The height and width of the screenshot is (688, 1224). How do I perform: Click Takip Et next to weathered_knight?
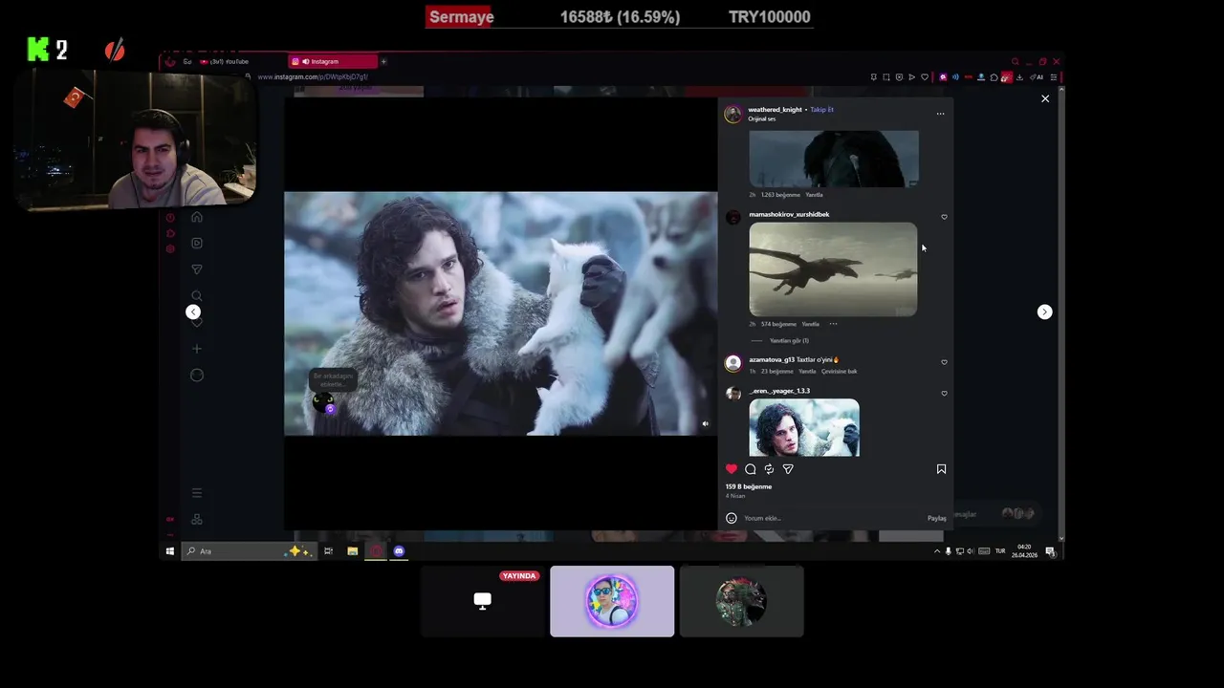click(x=821, y=110)
